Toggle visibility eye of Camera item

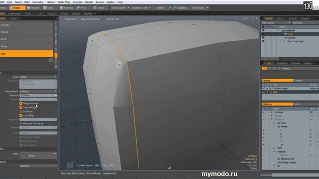click(263, 38)
